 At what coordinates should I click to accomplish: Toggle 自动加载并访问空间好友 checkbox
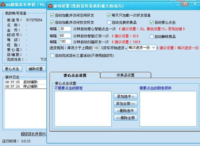[x=52, y=15]
